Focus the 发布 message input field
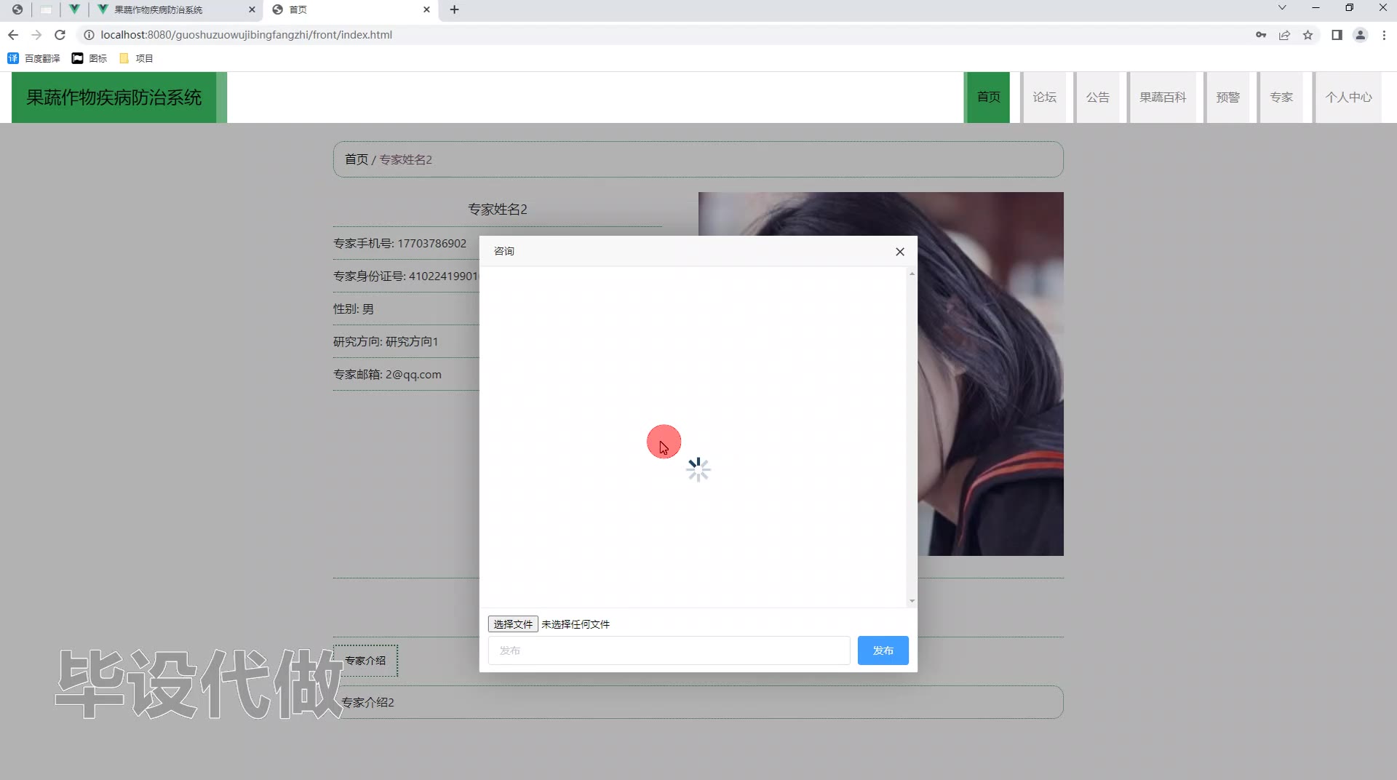This screenshot has height=780, width=1397. tap(669, 650)
